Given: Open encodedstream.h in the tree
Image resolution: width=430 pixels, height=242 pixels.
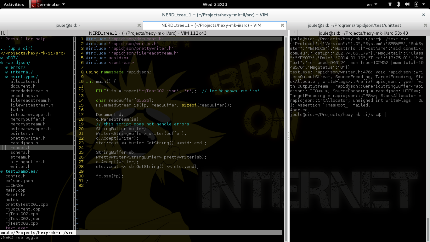Looking at the screenshot, I should point(29,91).
